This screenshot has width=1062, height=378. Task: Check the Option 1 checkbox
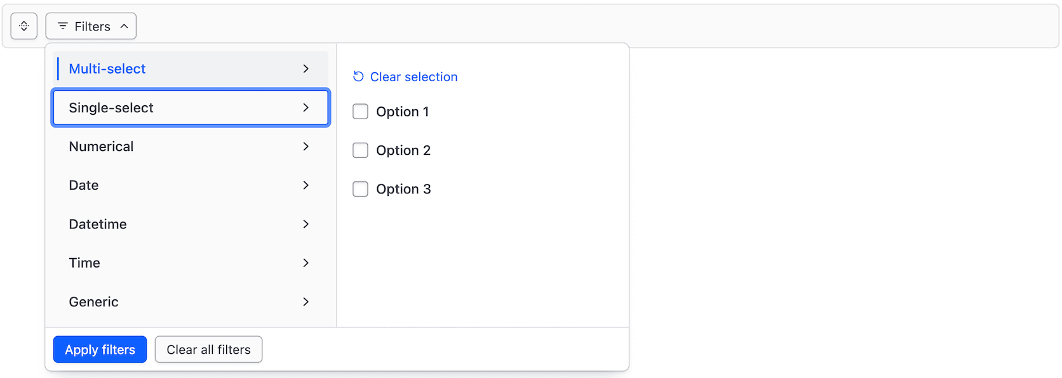[x=360, y=111]
